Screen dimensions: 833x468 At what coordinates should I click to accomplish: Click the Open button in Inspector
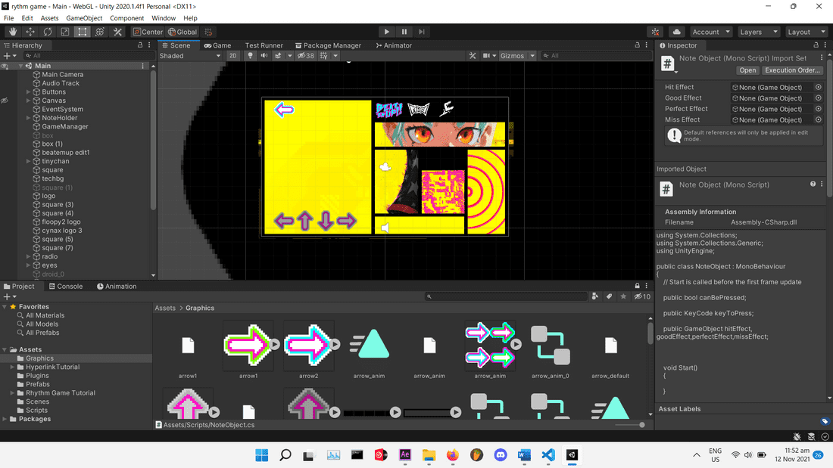pos(747,70)
